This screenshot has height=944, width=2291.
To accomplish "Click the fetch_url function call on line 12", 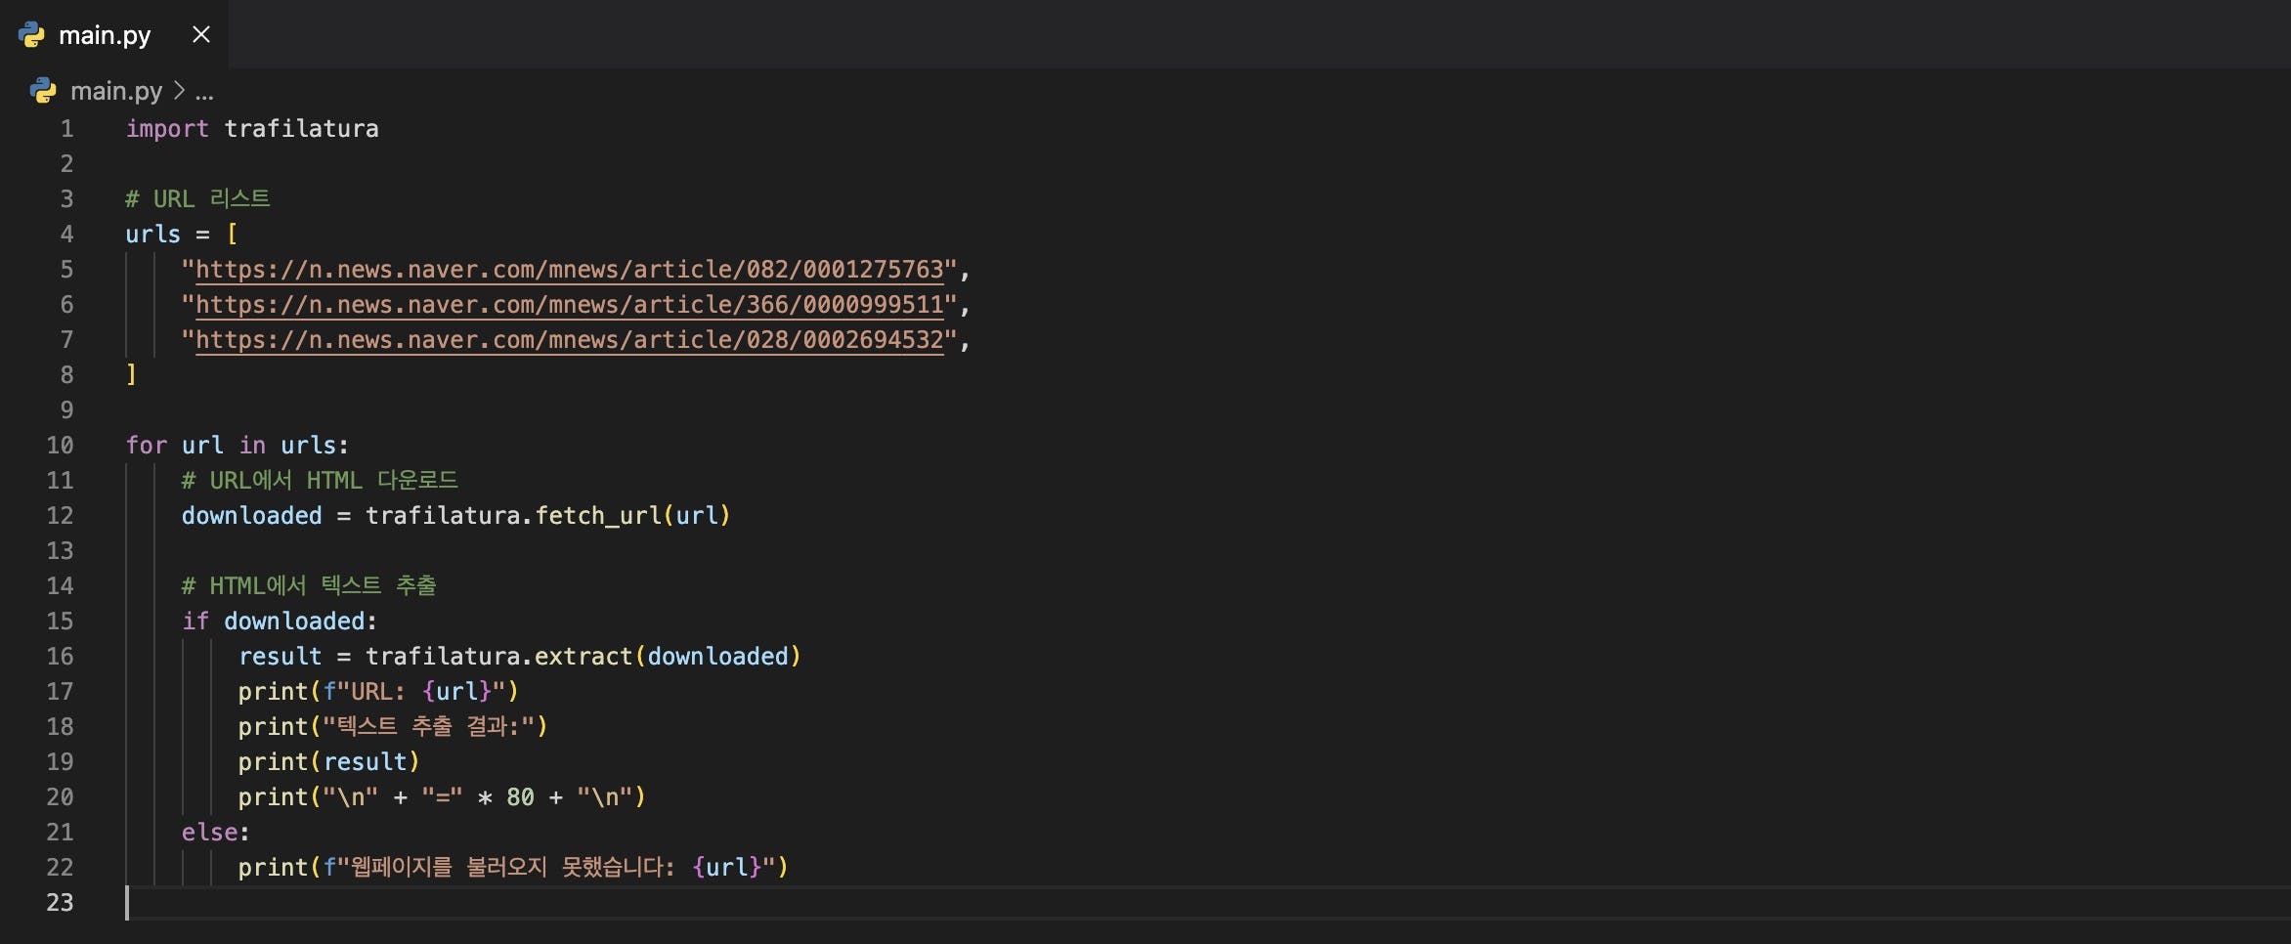I will (597, 516).
